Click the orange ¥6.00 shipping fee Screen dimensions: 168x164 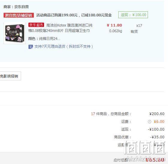159,122
